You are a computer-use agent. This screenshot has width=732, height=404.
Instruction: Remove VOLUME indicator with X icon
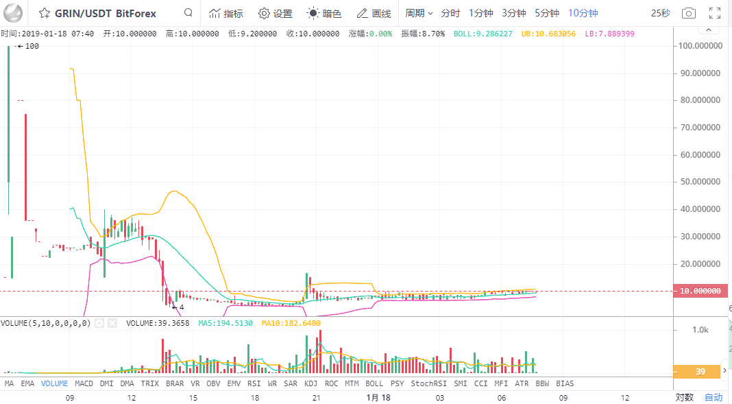tap(112, 323)
